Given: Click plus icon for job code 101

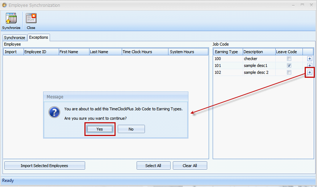Looking at the screenshot, I should [x=309, y=66].
